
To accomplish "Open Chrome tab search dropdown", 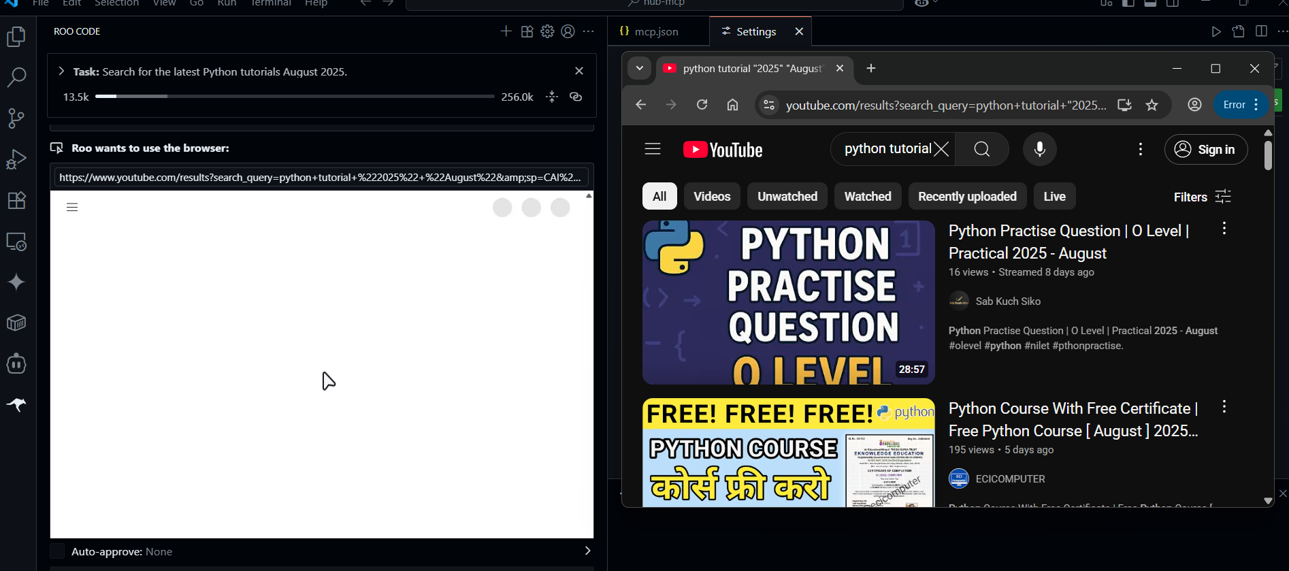I will click(x=639, y=68).
